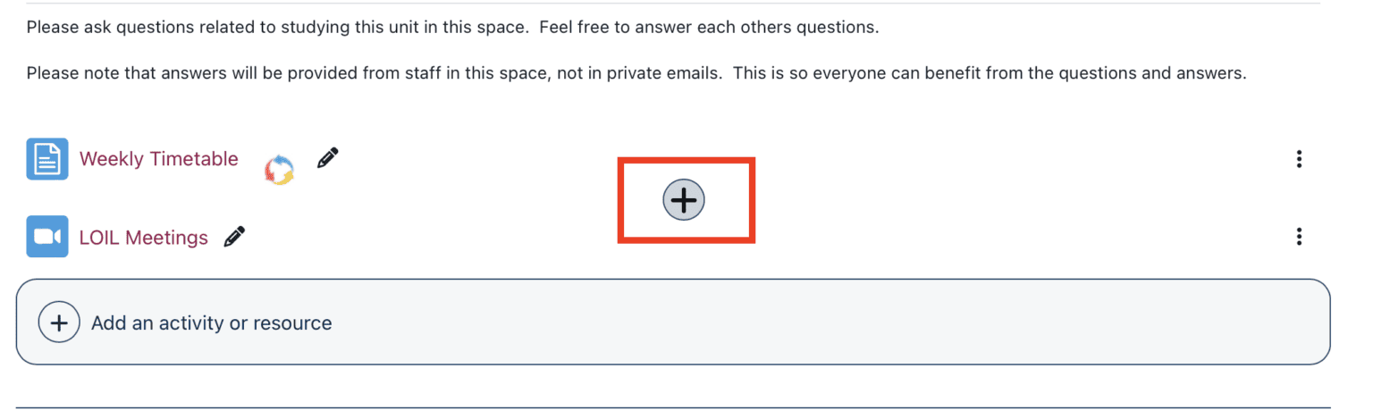This screenshot has width=1373, height=419.
Task: Click the circular arrows icon beside Weekly Timetable
Action: coord(280,169)
